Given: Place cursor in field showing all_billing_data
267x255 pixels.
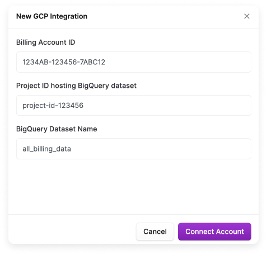Looking at the screenshot, I should (x=134, y=149).
